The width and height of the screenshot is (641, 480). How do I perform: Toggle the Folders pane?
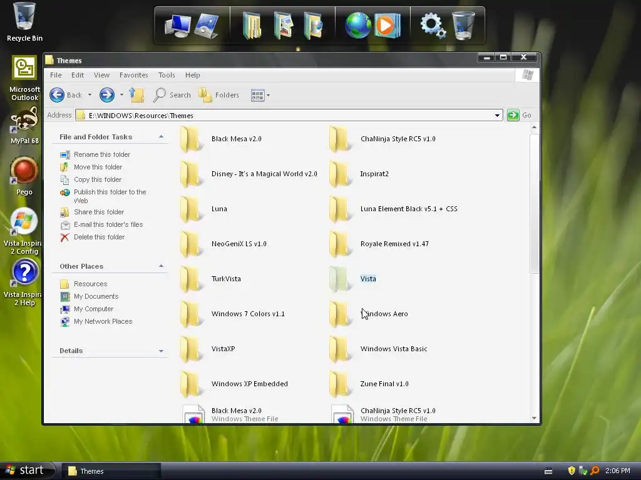218,95
